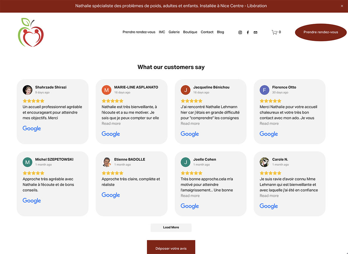Viewport: 348px width, 254px height.
Task: Click the Florence Otto reviewer name
Action: point(284,87)
